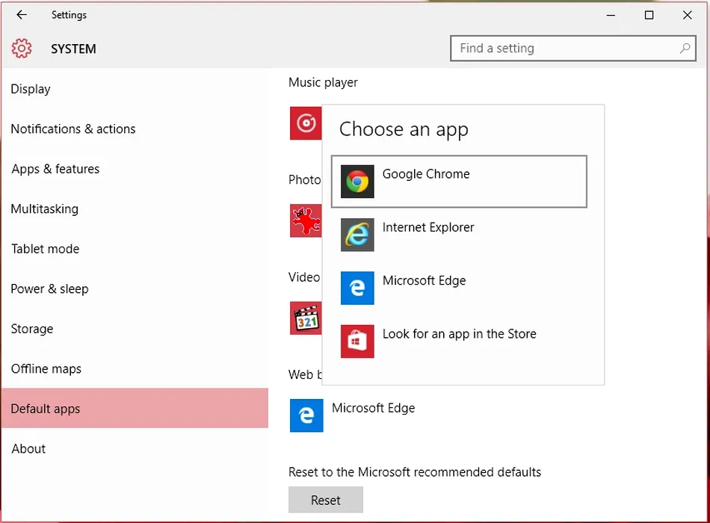Choose the Microsoft Edge icon in the popup

pyautogui.click(x=357, y=288)
